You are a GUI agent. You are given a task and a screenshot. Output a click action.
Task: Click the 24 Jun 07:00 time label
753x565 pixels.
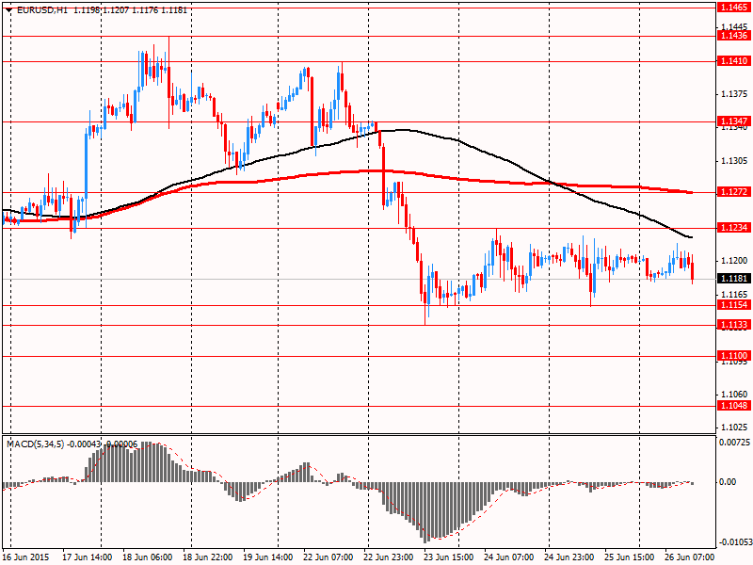(509, 557)
